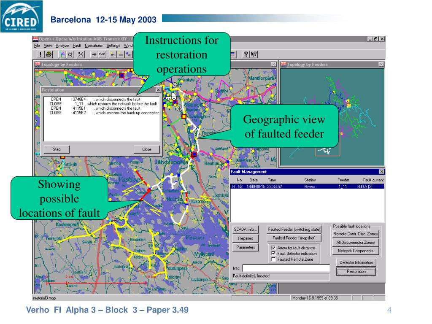
Task: Close the Fault Management window with X
Action: tap(381, 172)
